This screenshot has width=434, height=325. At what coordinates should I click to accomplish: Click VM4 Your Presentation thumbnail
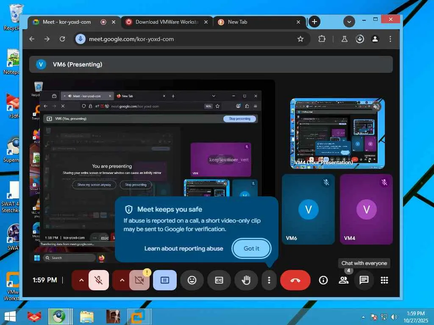[337, 133]
